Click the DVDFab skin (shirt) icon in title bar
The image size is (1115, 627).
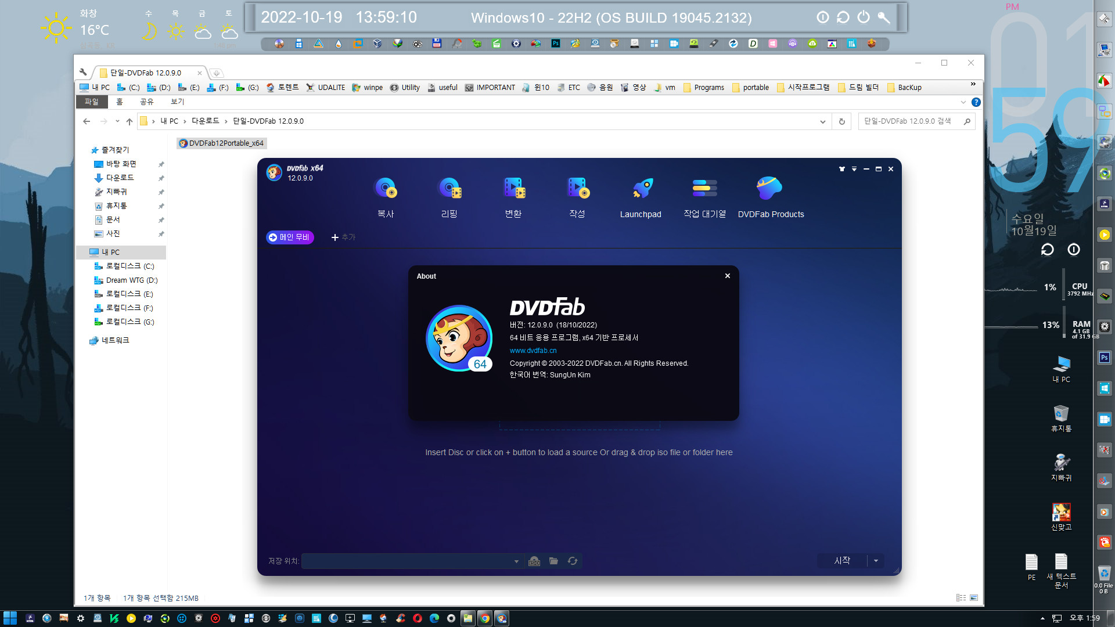(842, 169)
